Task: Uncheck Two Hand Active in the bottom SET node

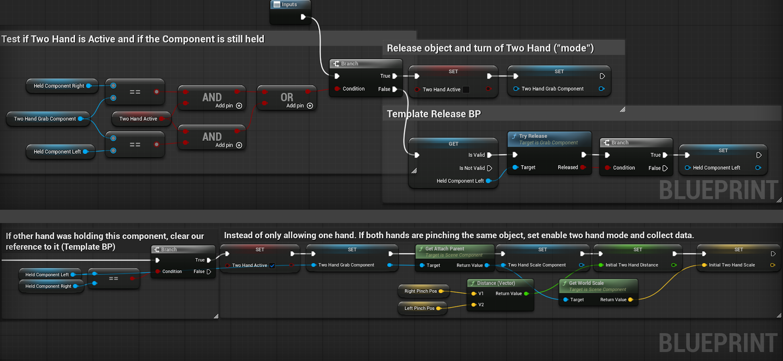Action: 272,265
